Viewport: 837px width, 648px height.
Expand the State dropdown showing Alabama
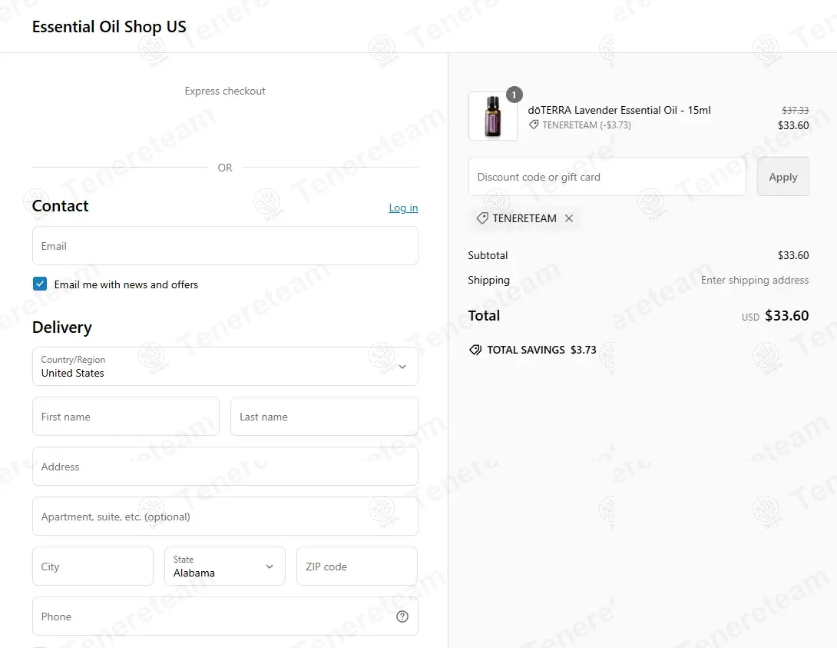pos(224,567)
